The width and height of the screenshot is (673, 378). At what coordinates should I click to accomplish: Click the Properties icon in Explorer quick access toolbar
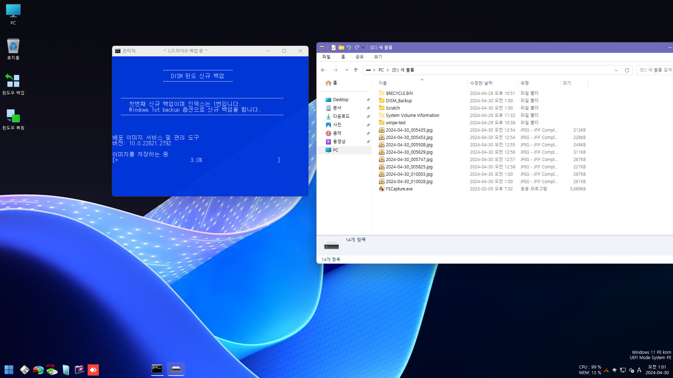tap(333, 48)
